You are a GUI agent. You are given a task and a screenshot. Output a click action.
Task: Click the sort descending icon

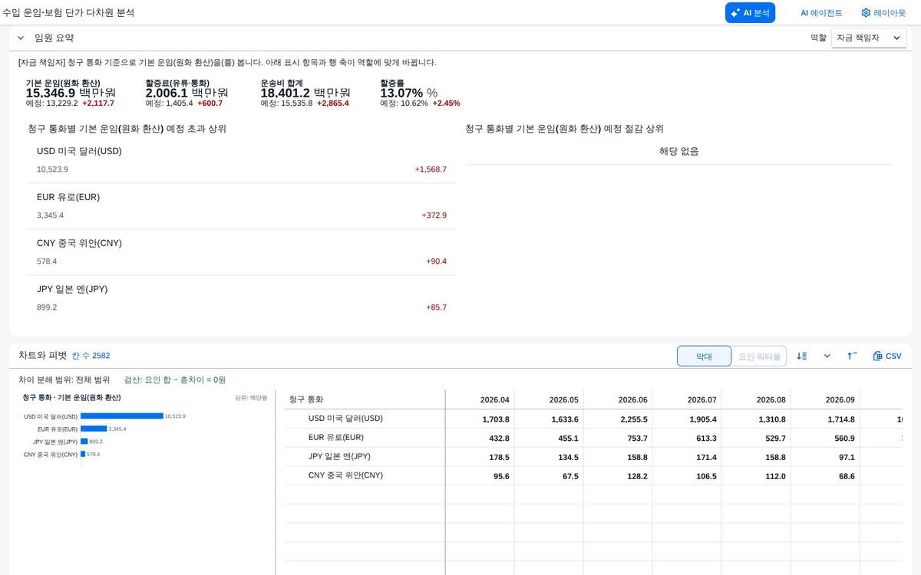[x=802, y=356]
